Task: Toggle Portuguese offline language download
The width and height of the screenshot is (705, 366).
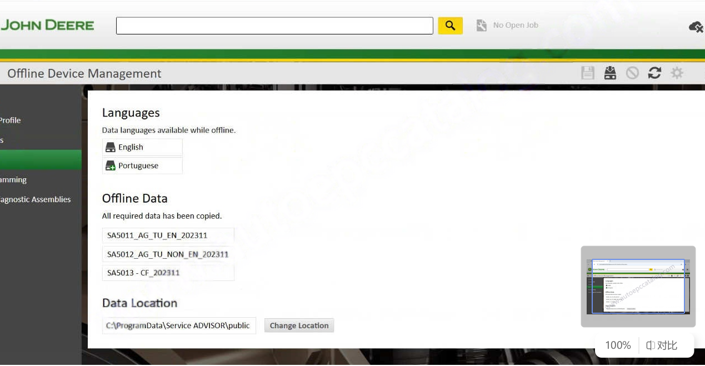Action: [x=142, y=165]
